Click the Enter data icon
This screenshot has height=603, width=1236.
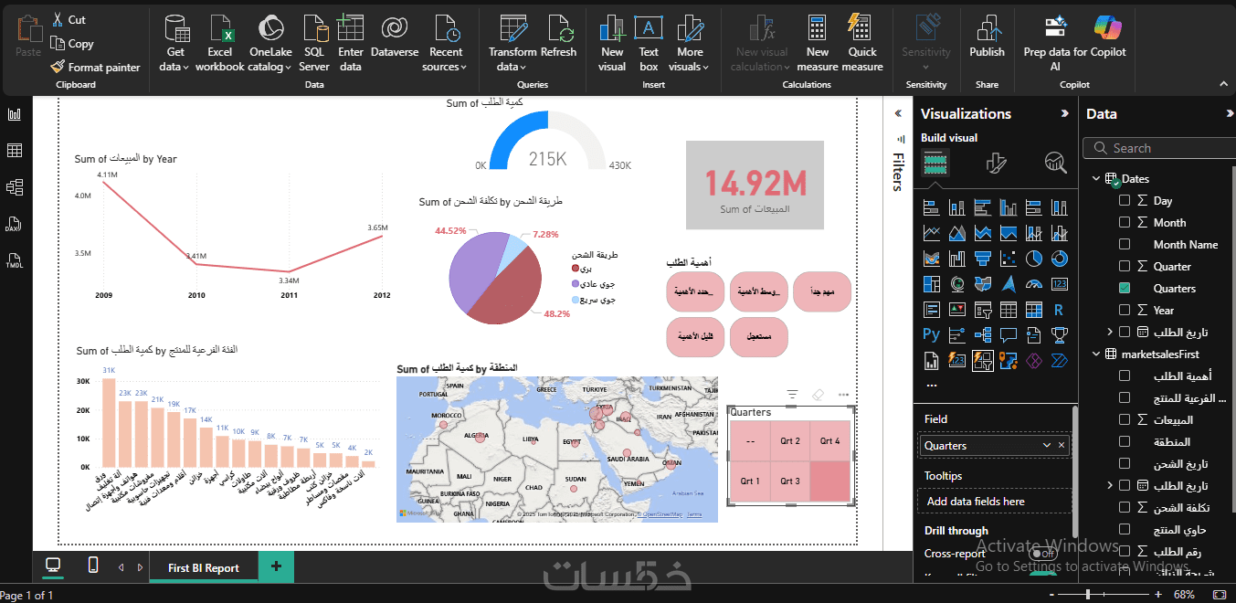[x=351, y=28]
